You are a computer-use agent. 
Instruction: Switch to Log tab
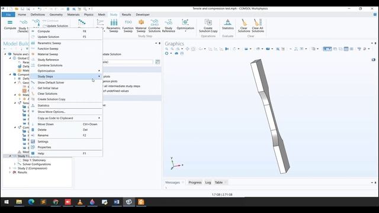tap(208, 182)
